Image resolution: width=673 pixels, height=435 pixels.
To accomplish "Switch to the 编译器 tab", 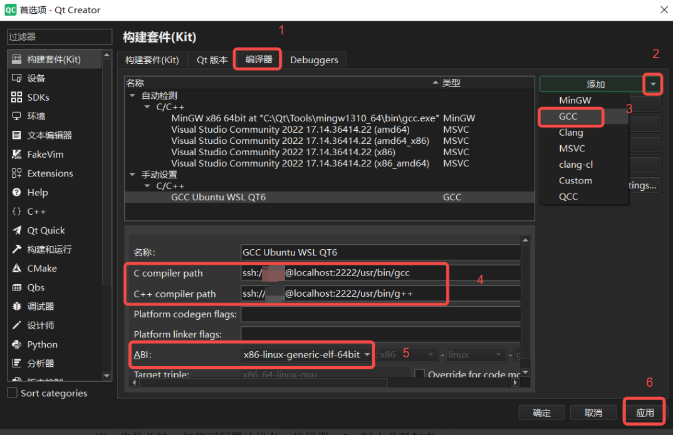I will tap(258, 59).
